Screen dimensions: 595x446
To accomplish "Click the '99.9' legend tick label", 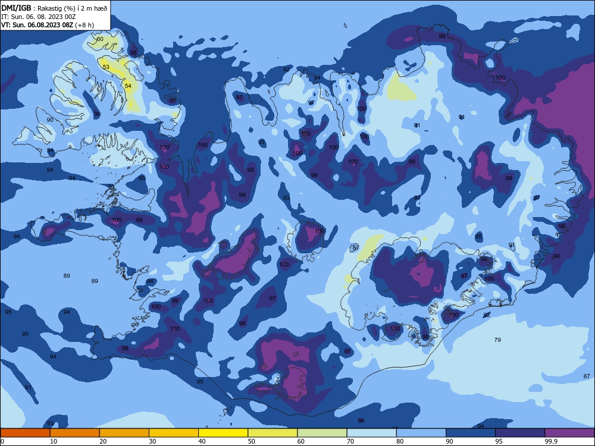I will [551, 441].
